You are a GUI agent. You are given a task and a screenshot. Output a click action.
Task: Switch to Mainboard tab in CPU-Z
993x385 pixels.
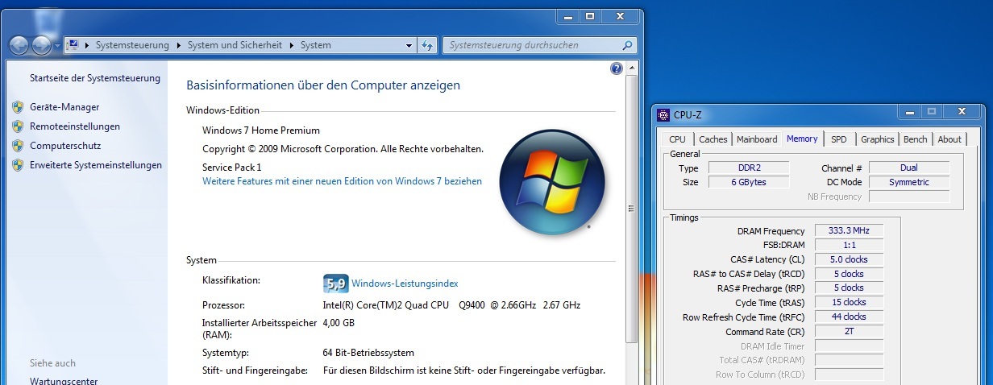758,139
